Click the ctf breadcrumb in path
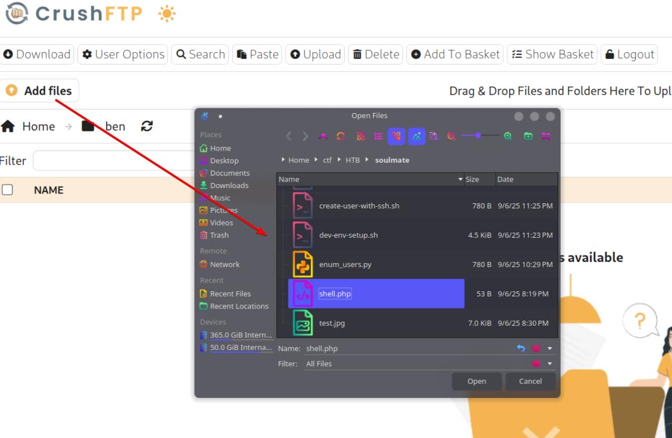The image size is (672, 438). 327,160
